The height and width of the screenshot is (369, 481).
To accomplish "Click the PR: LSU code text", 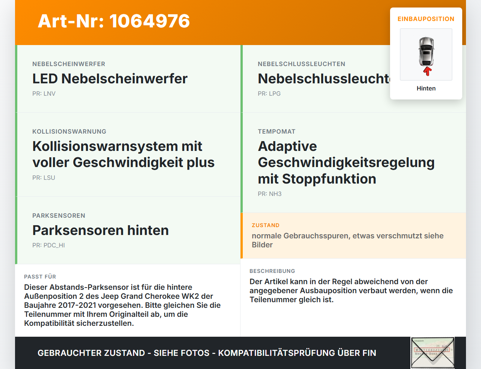I will pyautogui.click(x=44, y=178).
